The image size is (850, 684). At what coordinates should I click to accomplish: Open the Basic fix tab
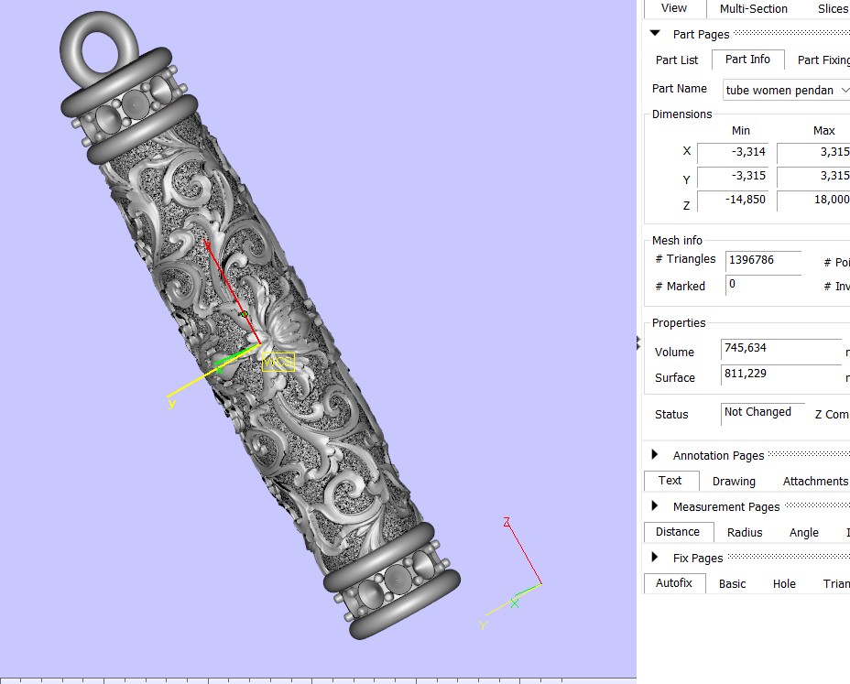(733, 584)
